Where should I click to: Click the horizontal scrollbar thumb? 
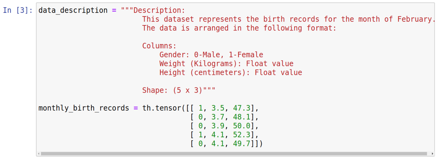pyautogui.click(x=234, y=154)
